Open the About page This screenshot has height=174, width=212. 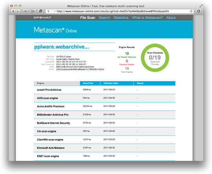[x=171, y=18]
